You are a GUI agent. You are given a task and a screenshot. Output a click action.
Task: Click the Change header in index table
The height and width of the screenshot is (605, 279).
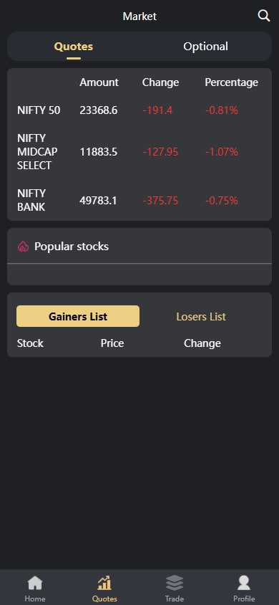click(x=160, y=82)
